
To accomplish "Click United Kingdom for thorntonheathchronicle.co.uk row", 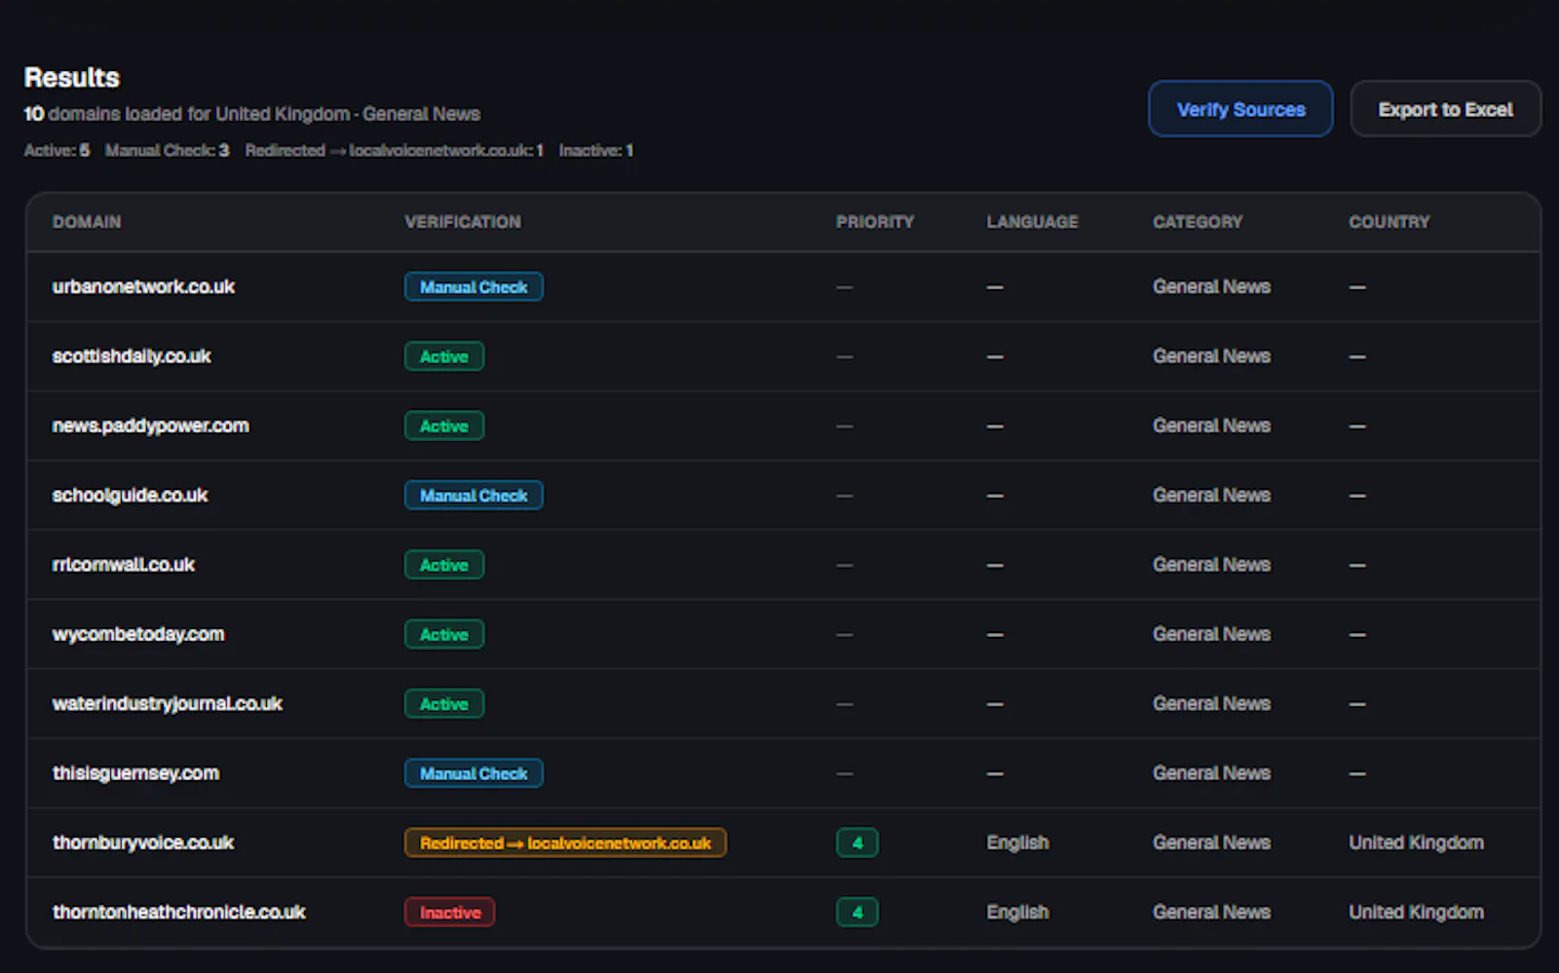I will [x=1417, y=912].
